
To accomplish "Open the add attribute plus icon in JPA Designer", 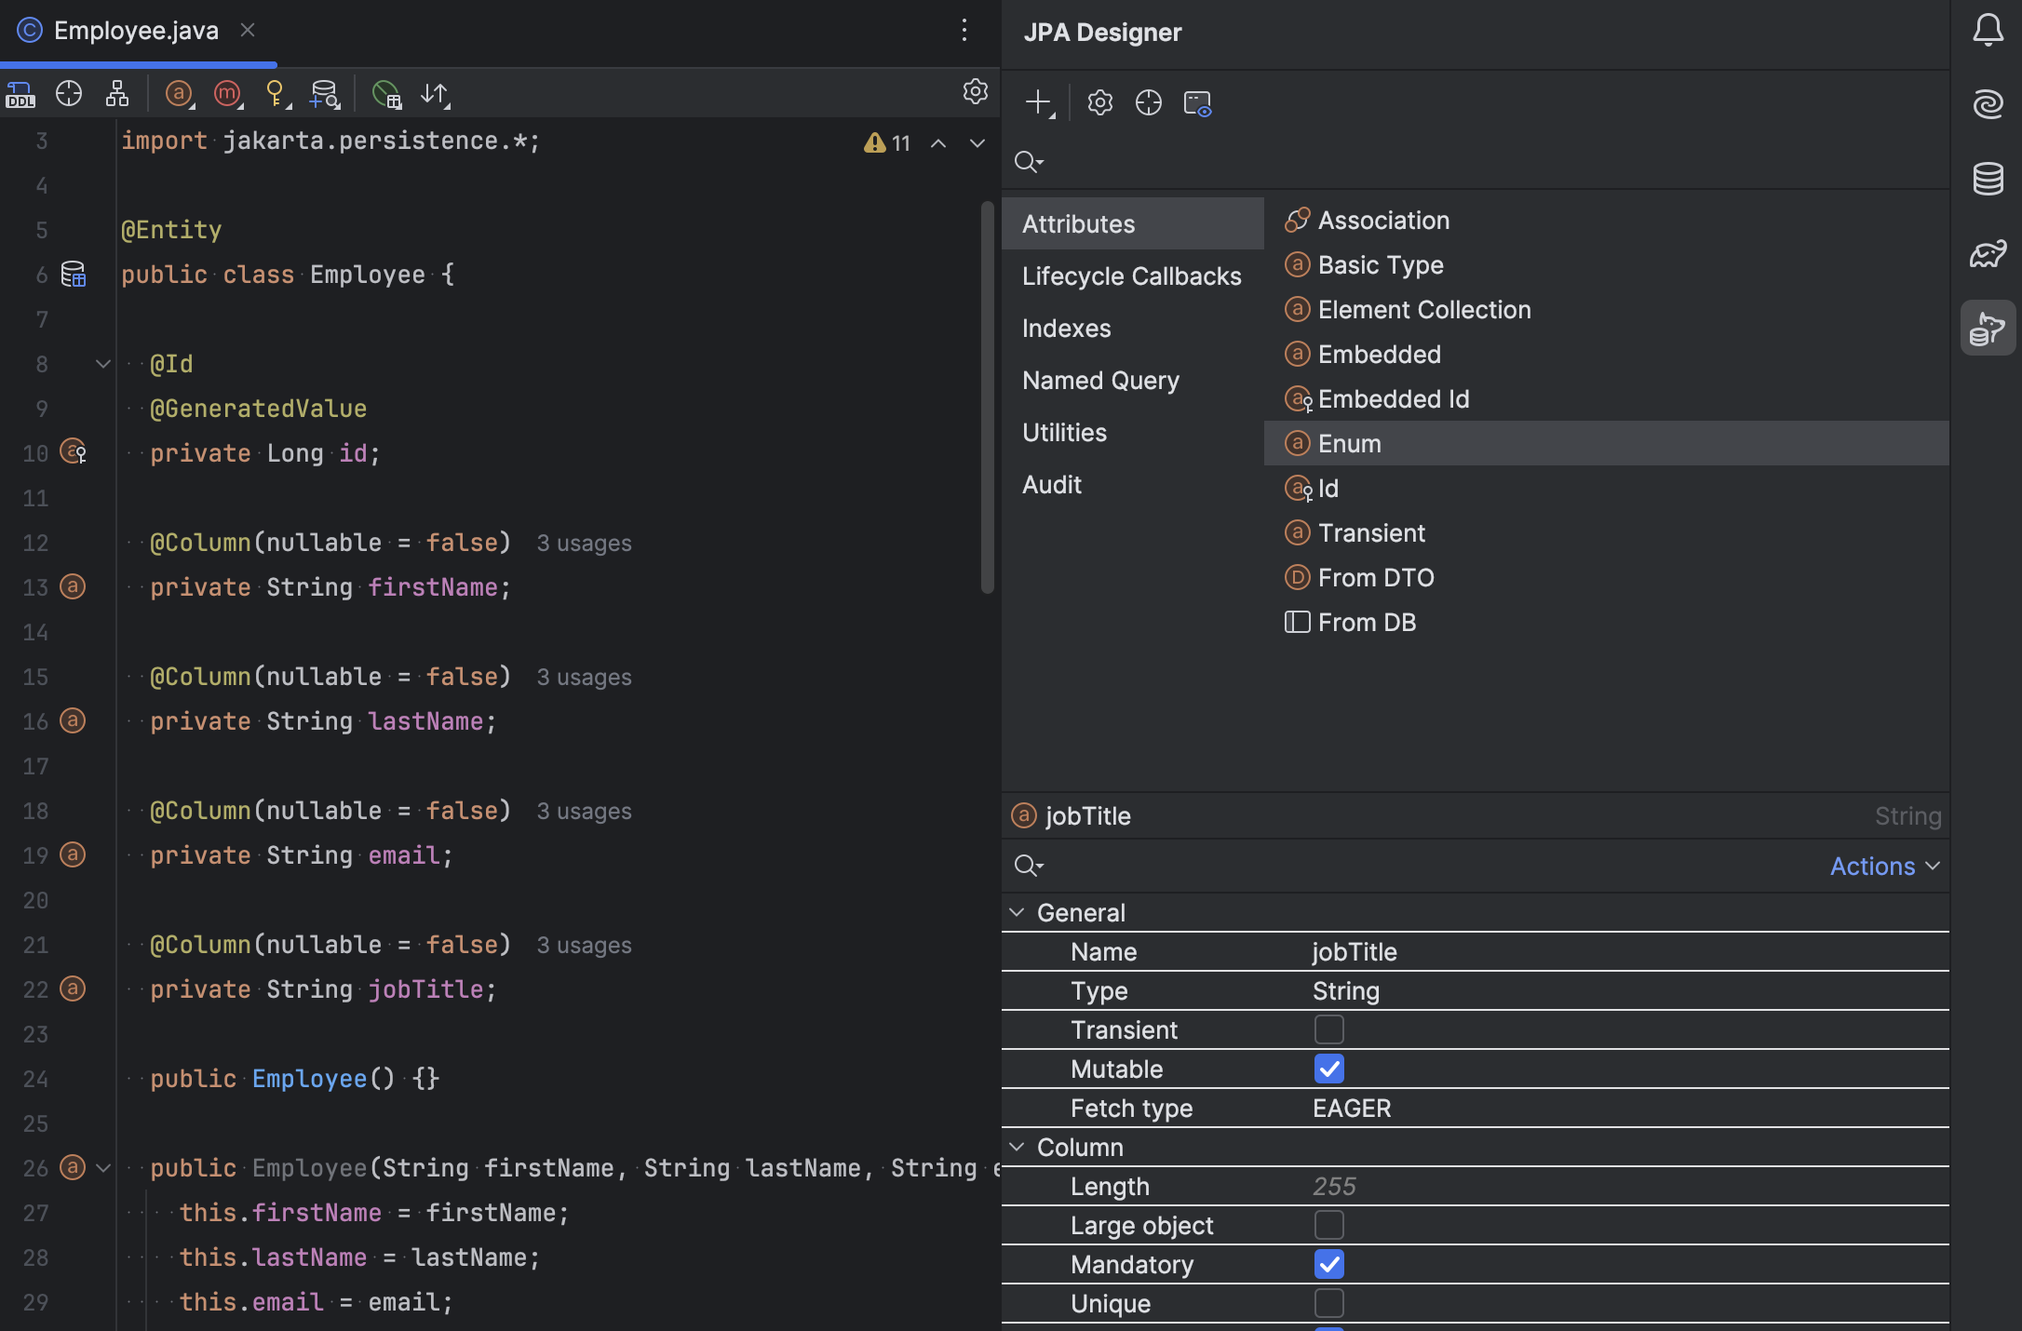I will click(1039, 102).
